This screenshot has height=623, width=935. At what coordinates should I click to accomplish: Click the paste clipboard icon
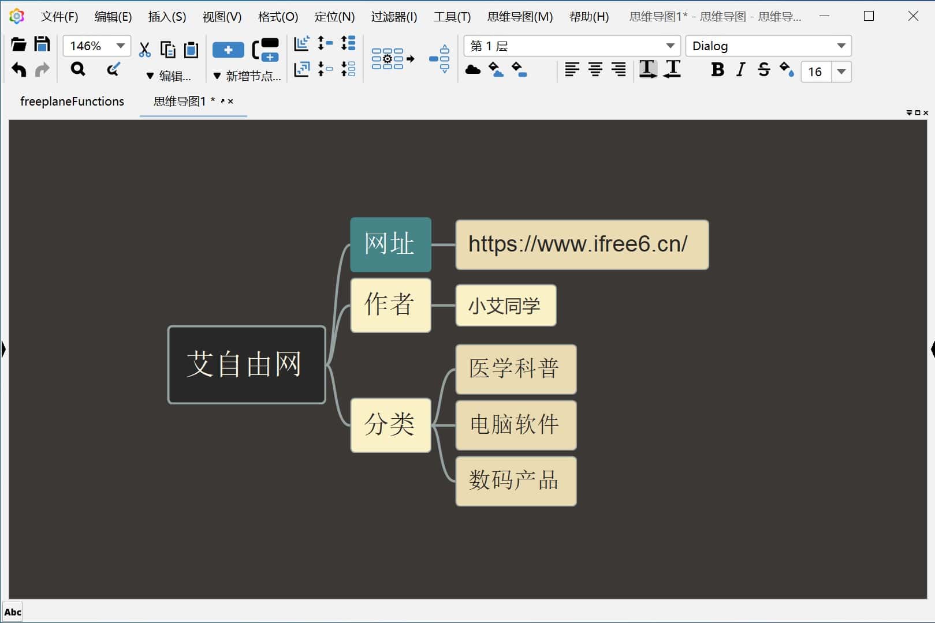click(191, 50)
